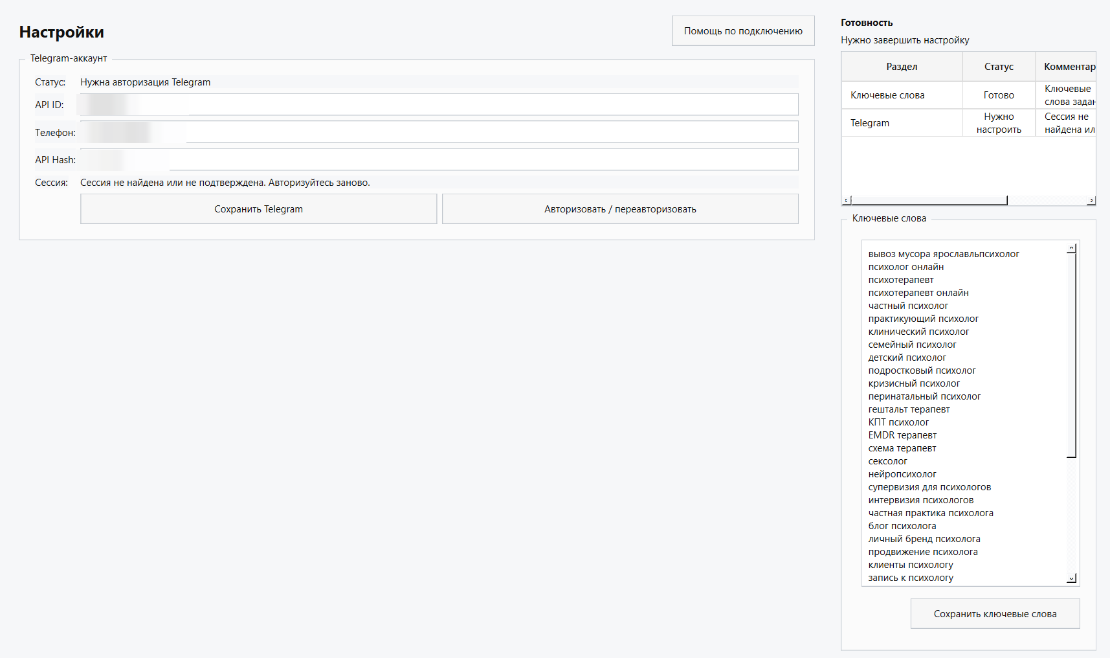Place cursor on "сексолог" keyword line
1110x658 pixels.
click(888, 461)
